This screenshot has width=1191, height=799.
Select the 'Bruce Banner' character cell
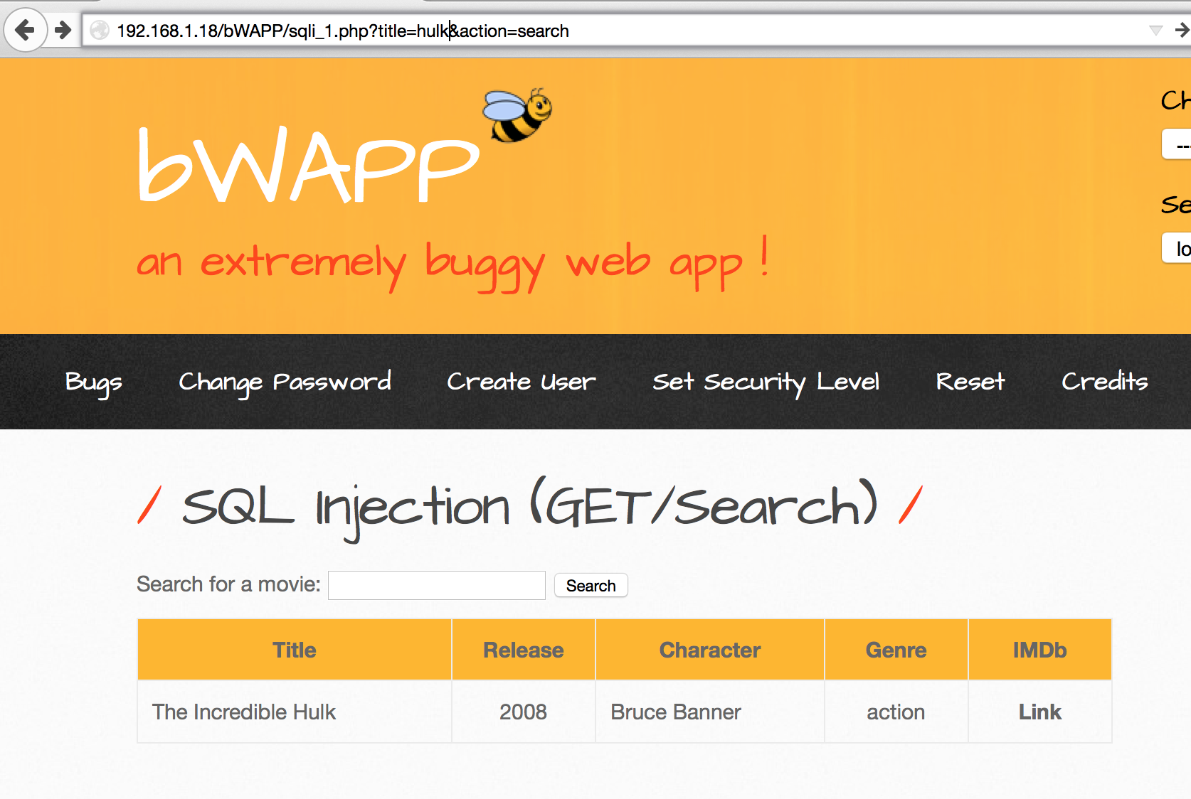click(x=710, y=712)
